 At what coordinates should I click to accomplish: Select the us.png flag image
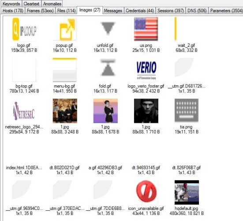coord(146,29)
